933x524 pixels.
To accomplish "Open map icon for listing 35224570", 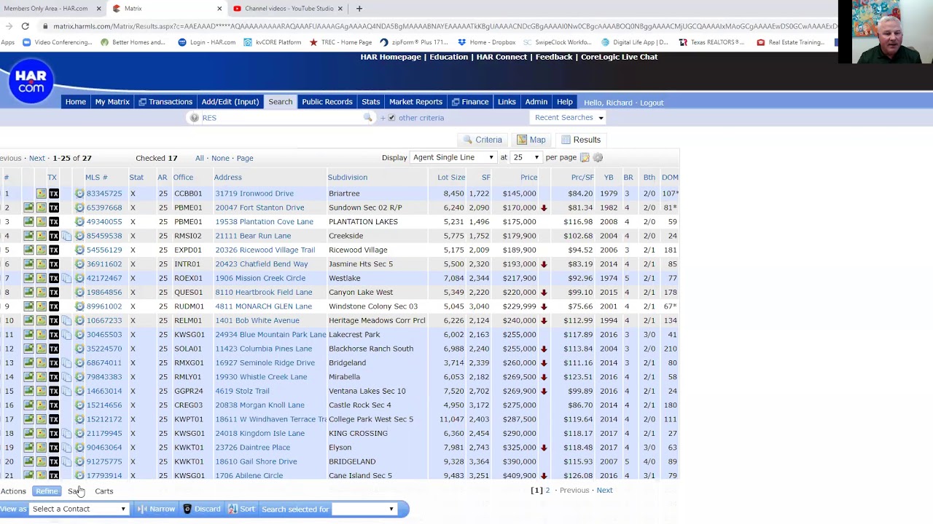I will 41,349.
